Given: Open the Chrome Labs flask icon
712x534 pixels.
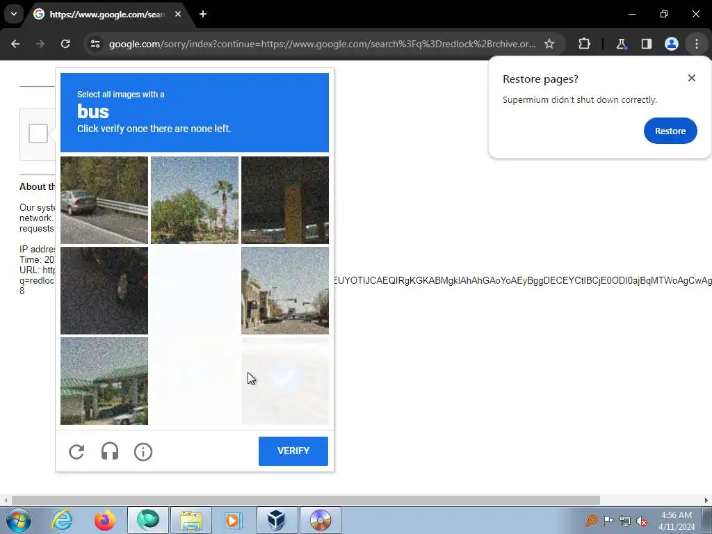Looking at the screenshot, I should tap(621, 44).
